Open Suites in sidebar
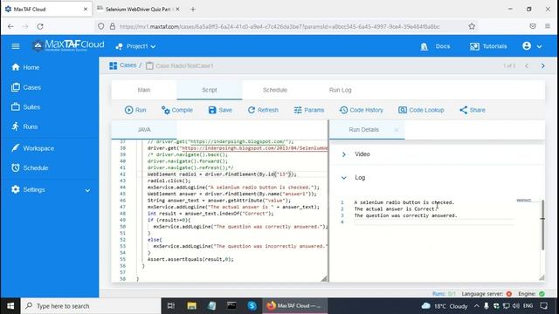The width and height of the screenshot is (559, 314). click(25, 106)
